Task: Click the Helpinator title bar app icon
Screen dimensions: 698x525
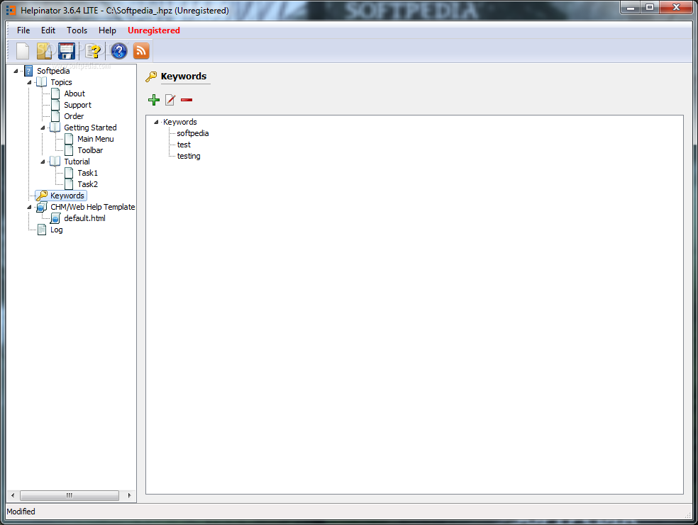Action: [x=11, y=10]
